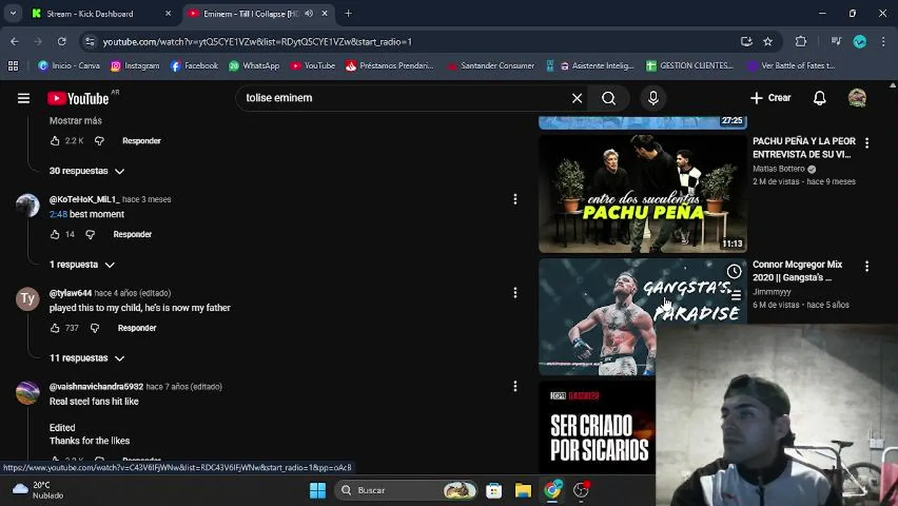Expand the 30 respuestas replies
Image resolution: width=898 pixels, height=506 pixels.
point(86,171)
